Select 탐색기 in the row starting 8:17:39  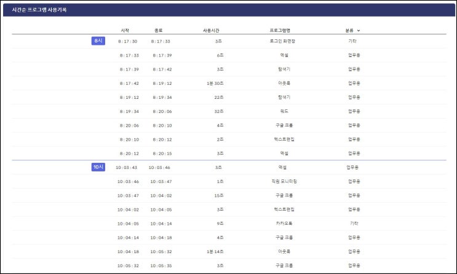pos(284,69)
